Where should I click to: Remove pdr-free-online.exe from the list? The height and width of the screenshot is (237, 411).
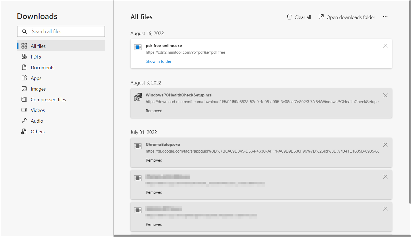tap(385, 46)
